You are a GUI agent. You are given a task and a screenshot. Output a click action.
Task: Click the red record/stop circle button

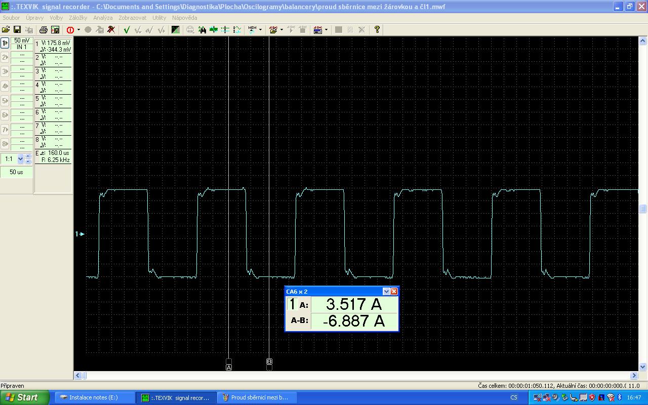[x=70, y=30]
